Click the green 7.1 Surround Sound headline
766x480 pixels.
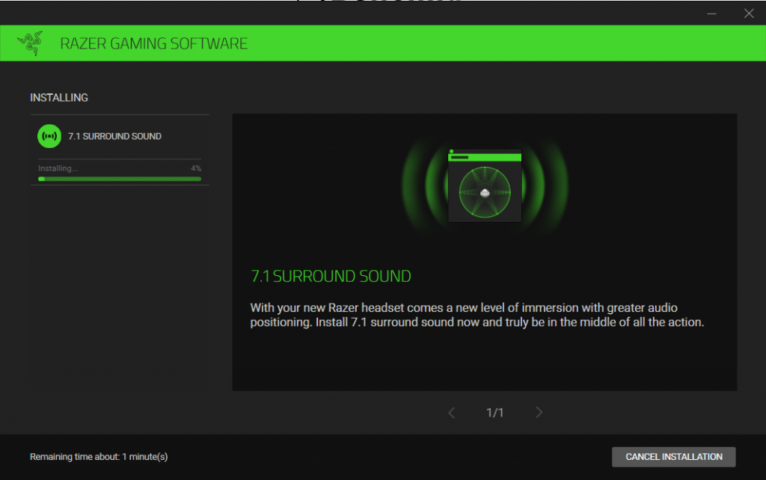click(x=331, y=277)
